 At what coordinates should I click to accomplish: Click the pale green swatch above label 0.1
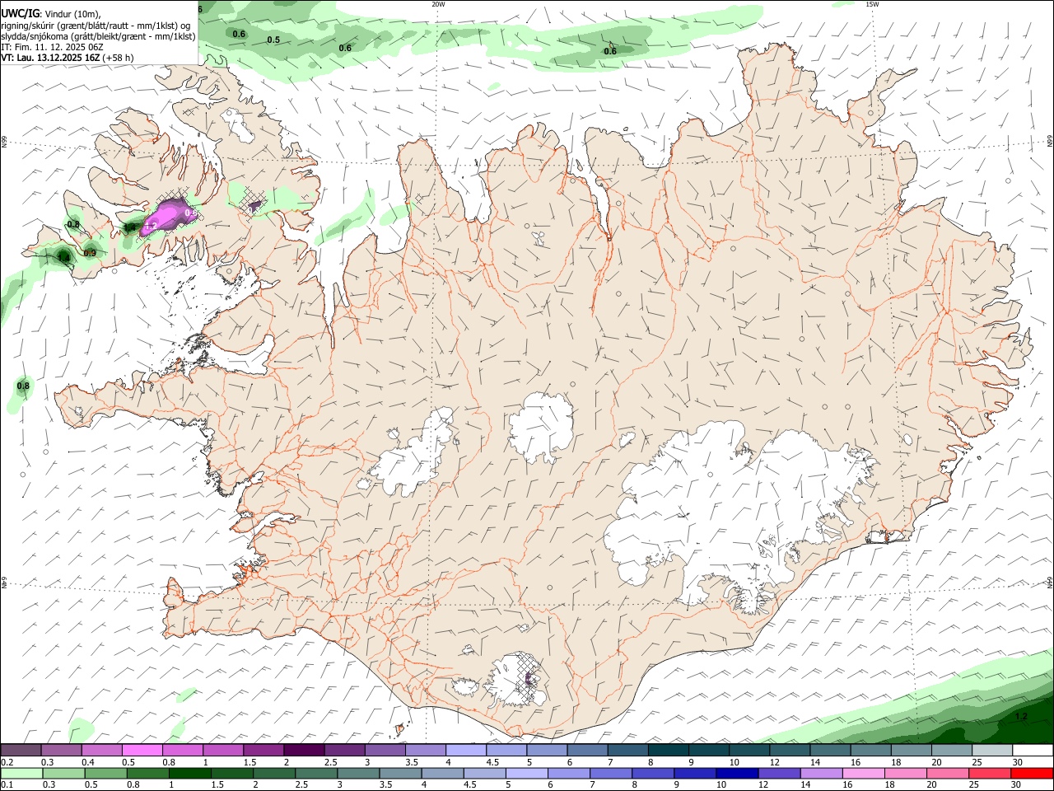point(21,774)
